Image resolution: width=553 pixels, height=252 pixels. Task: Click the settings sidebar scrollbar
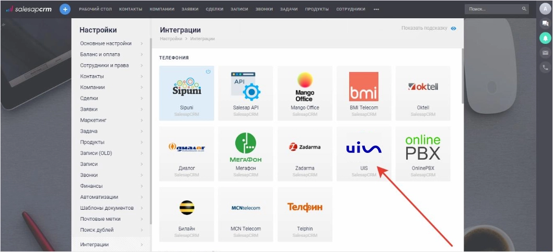151,131
